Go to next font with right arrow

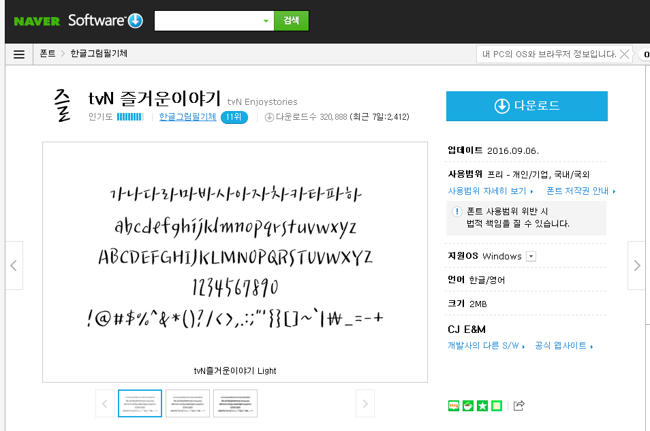[637, 266]
